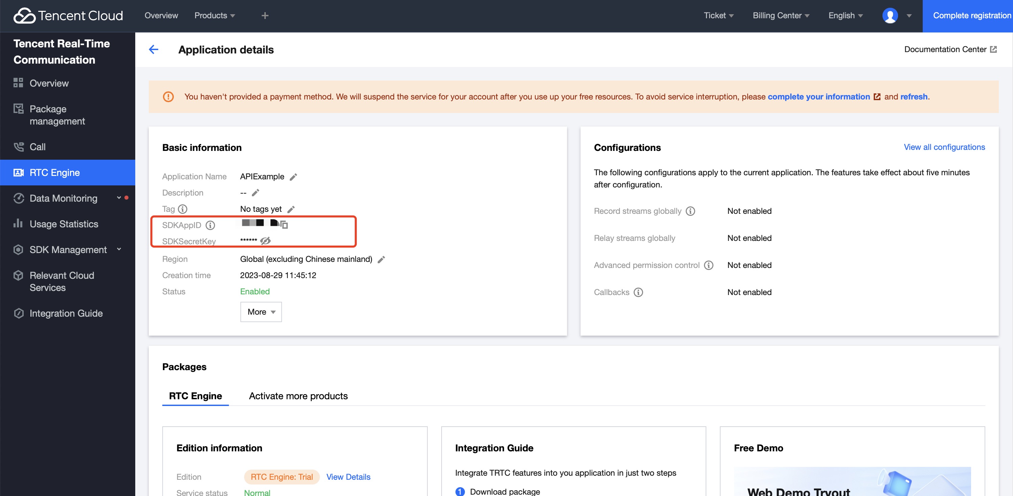Open Relevant Cloud Services in sidebar
The height and width of the screenshot is (496, 1013).
click(x=68, y=281)
